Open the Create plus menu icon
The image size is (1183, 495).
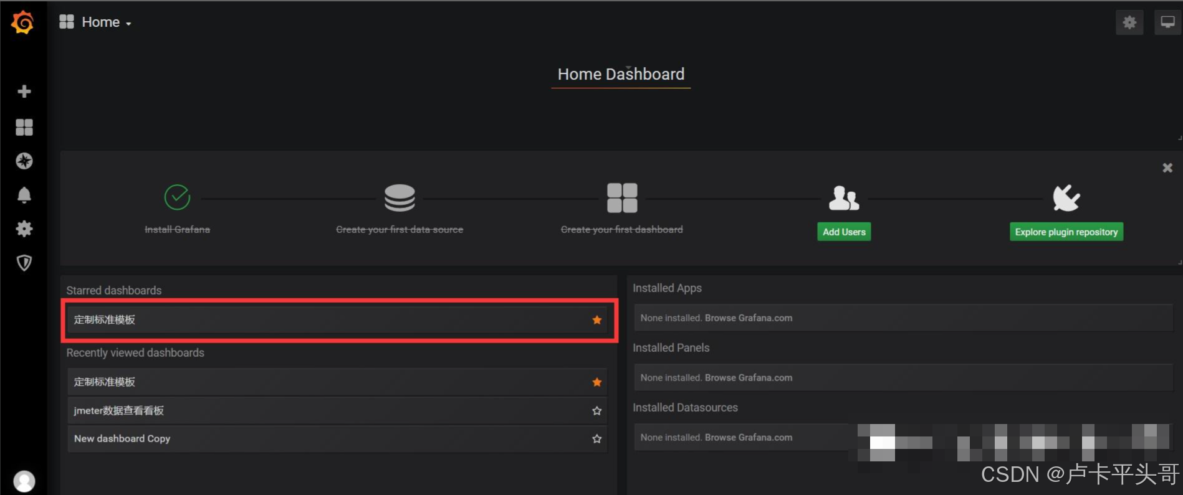(24, 92)
